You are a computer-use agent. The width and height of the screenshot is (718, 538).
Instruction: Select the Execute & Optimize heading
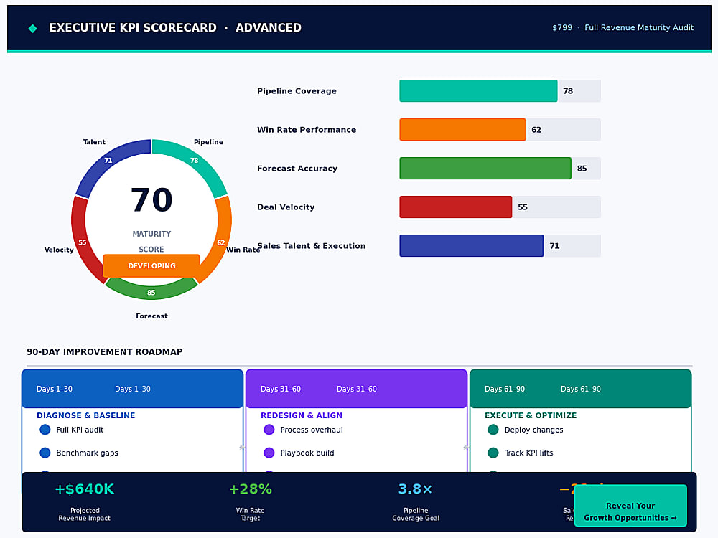tap(531, 415)
